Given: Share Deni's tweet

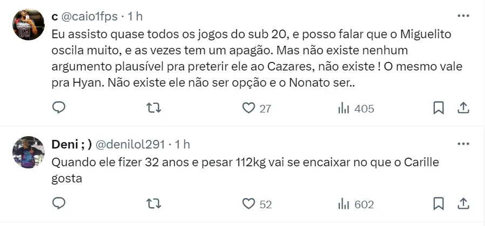Looking at the screenshot, I should (x=463, y=204).
